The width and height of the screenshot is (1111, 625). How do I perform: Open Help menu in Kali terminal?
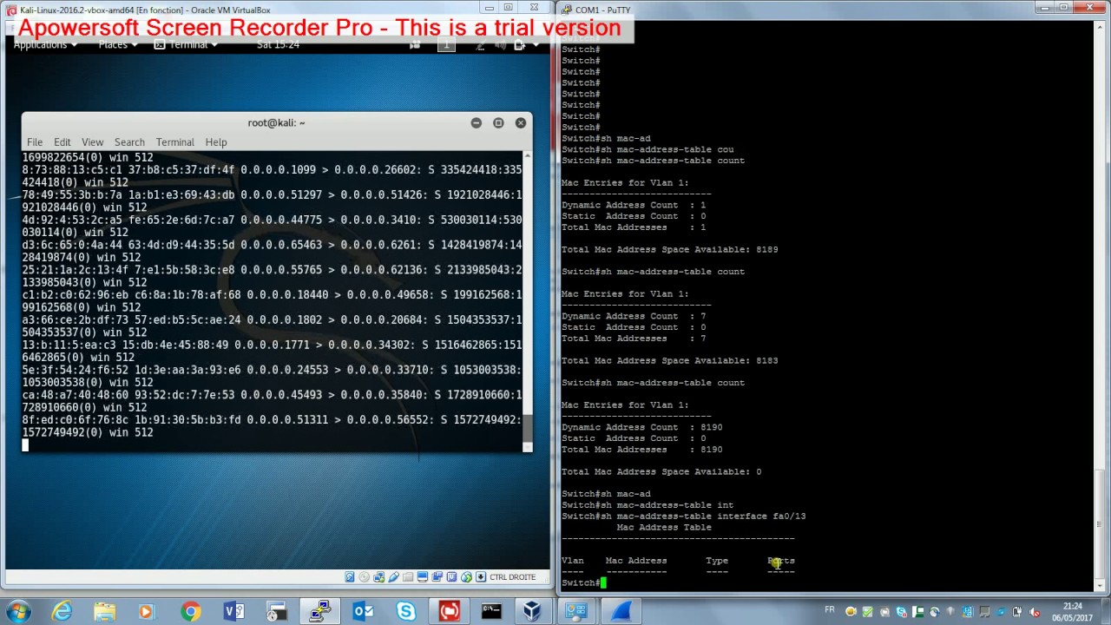216,141
